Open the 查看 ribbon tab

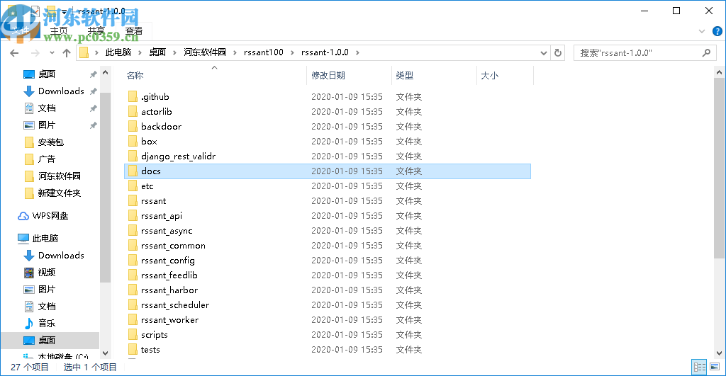(x=134, y=31)
